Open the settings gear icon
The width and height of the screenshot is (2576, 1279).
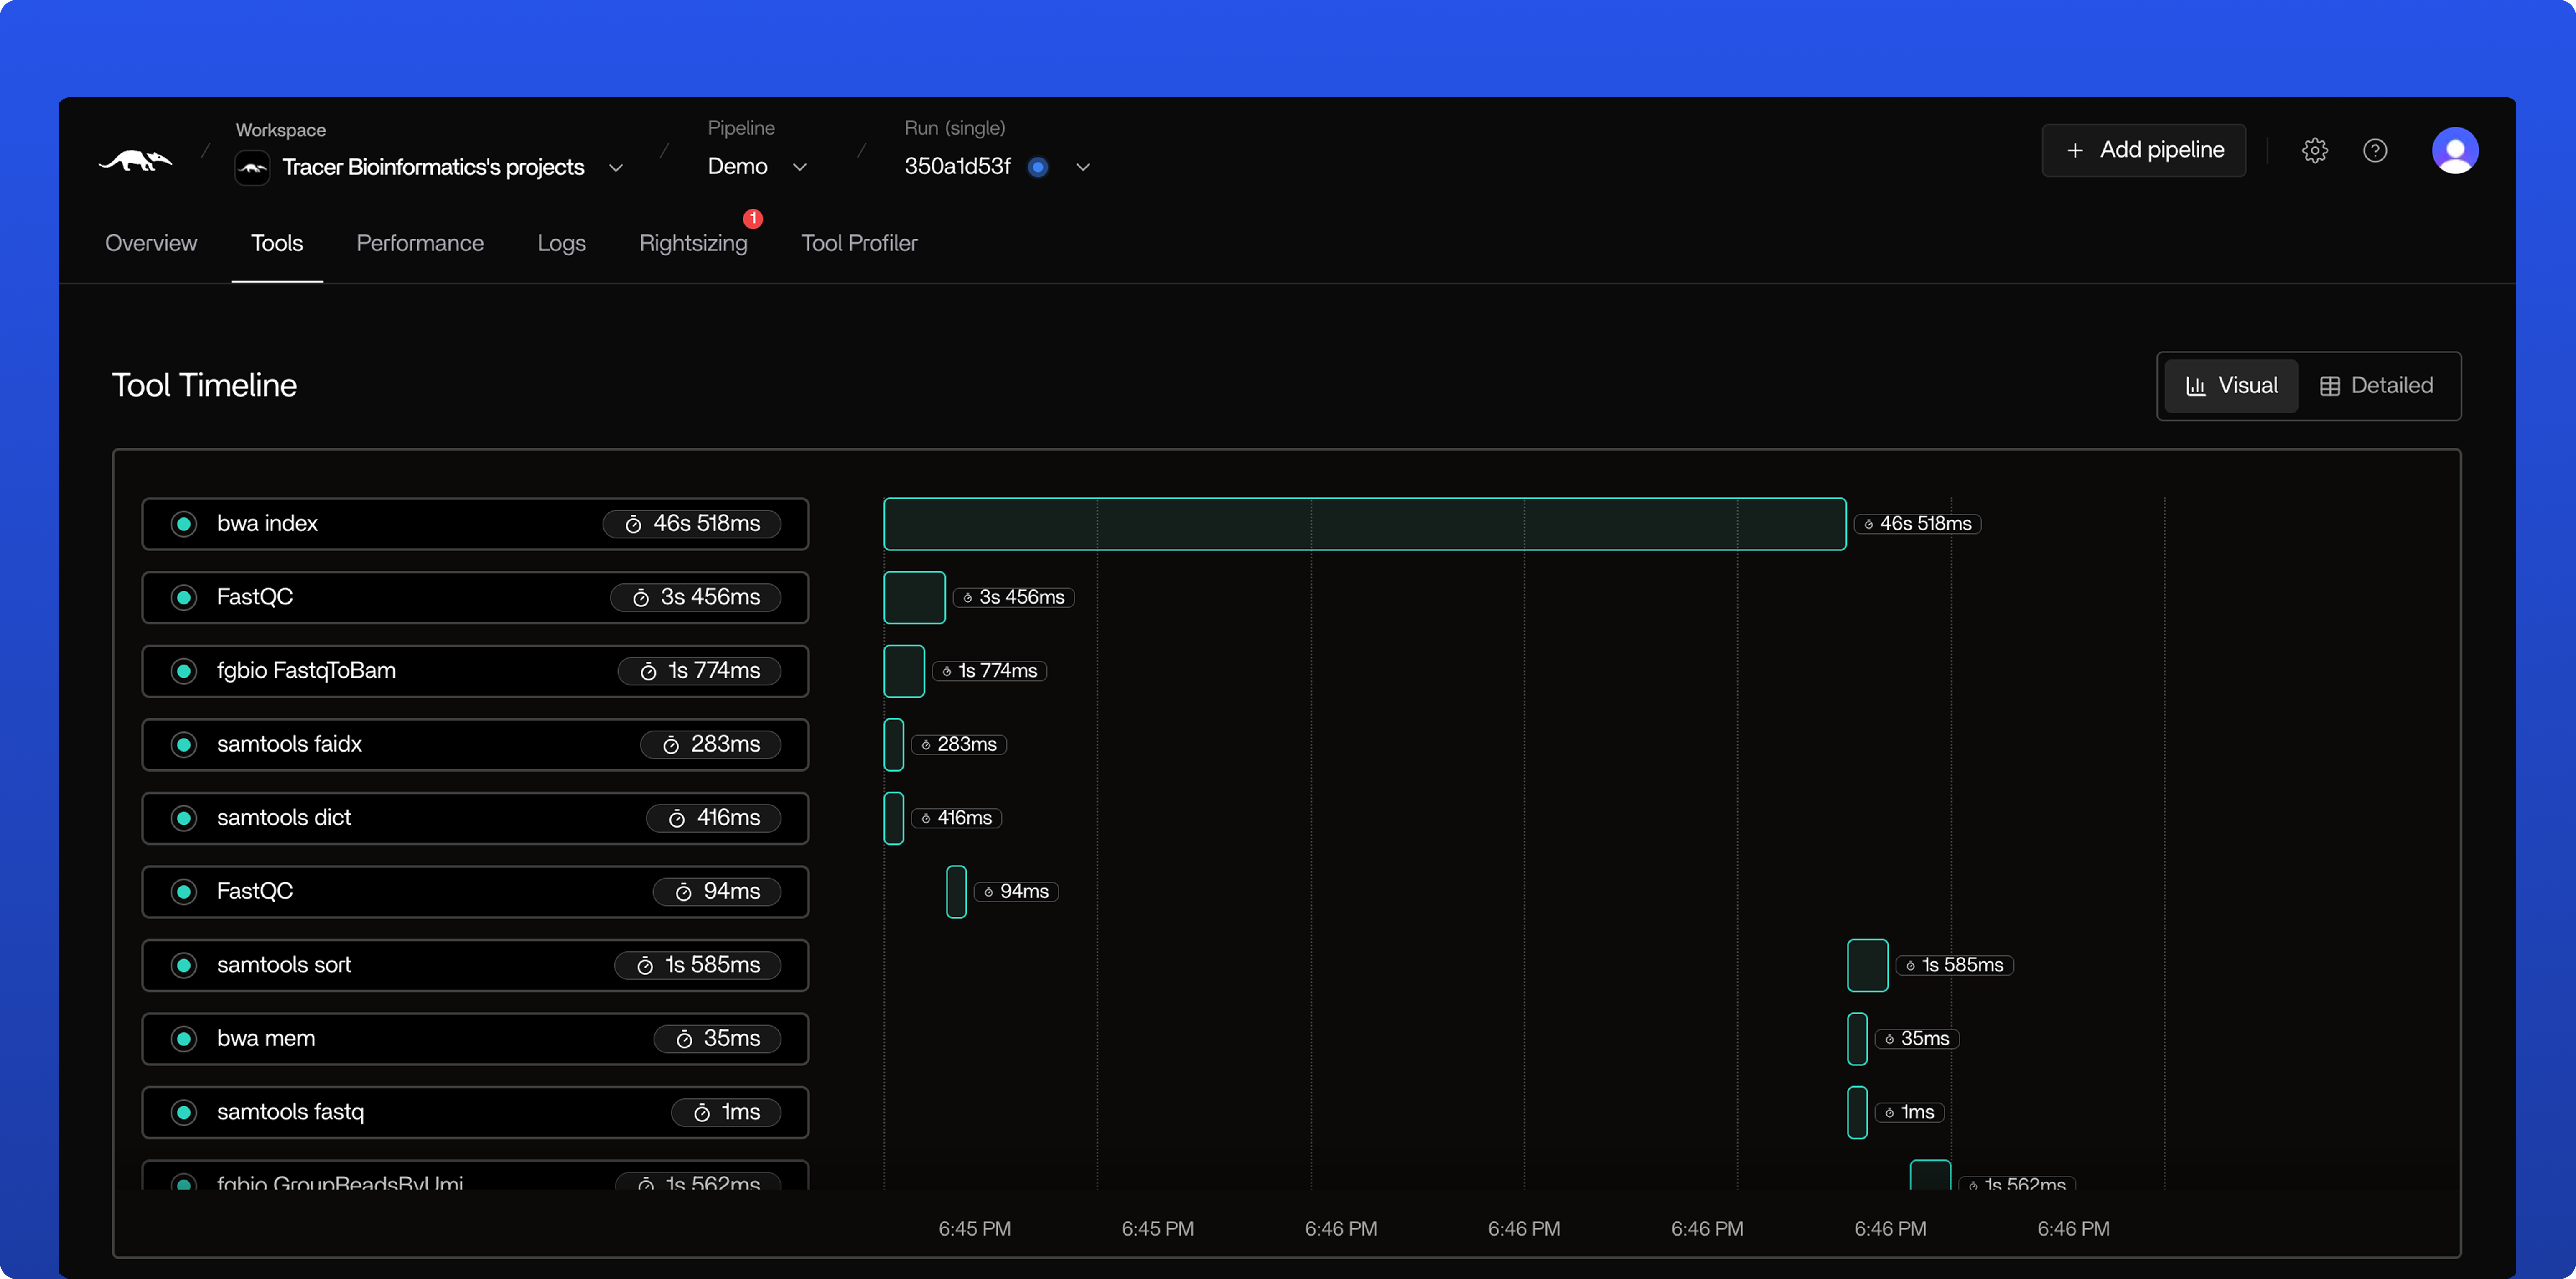(x=2315, y=150)
